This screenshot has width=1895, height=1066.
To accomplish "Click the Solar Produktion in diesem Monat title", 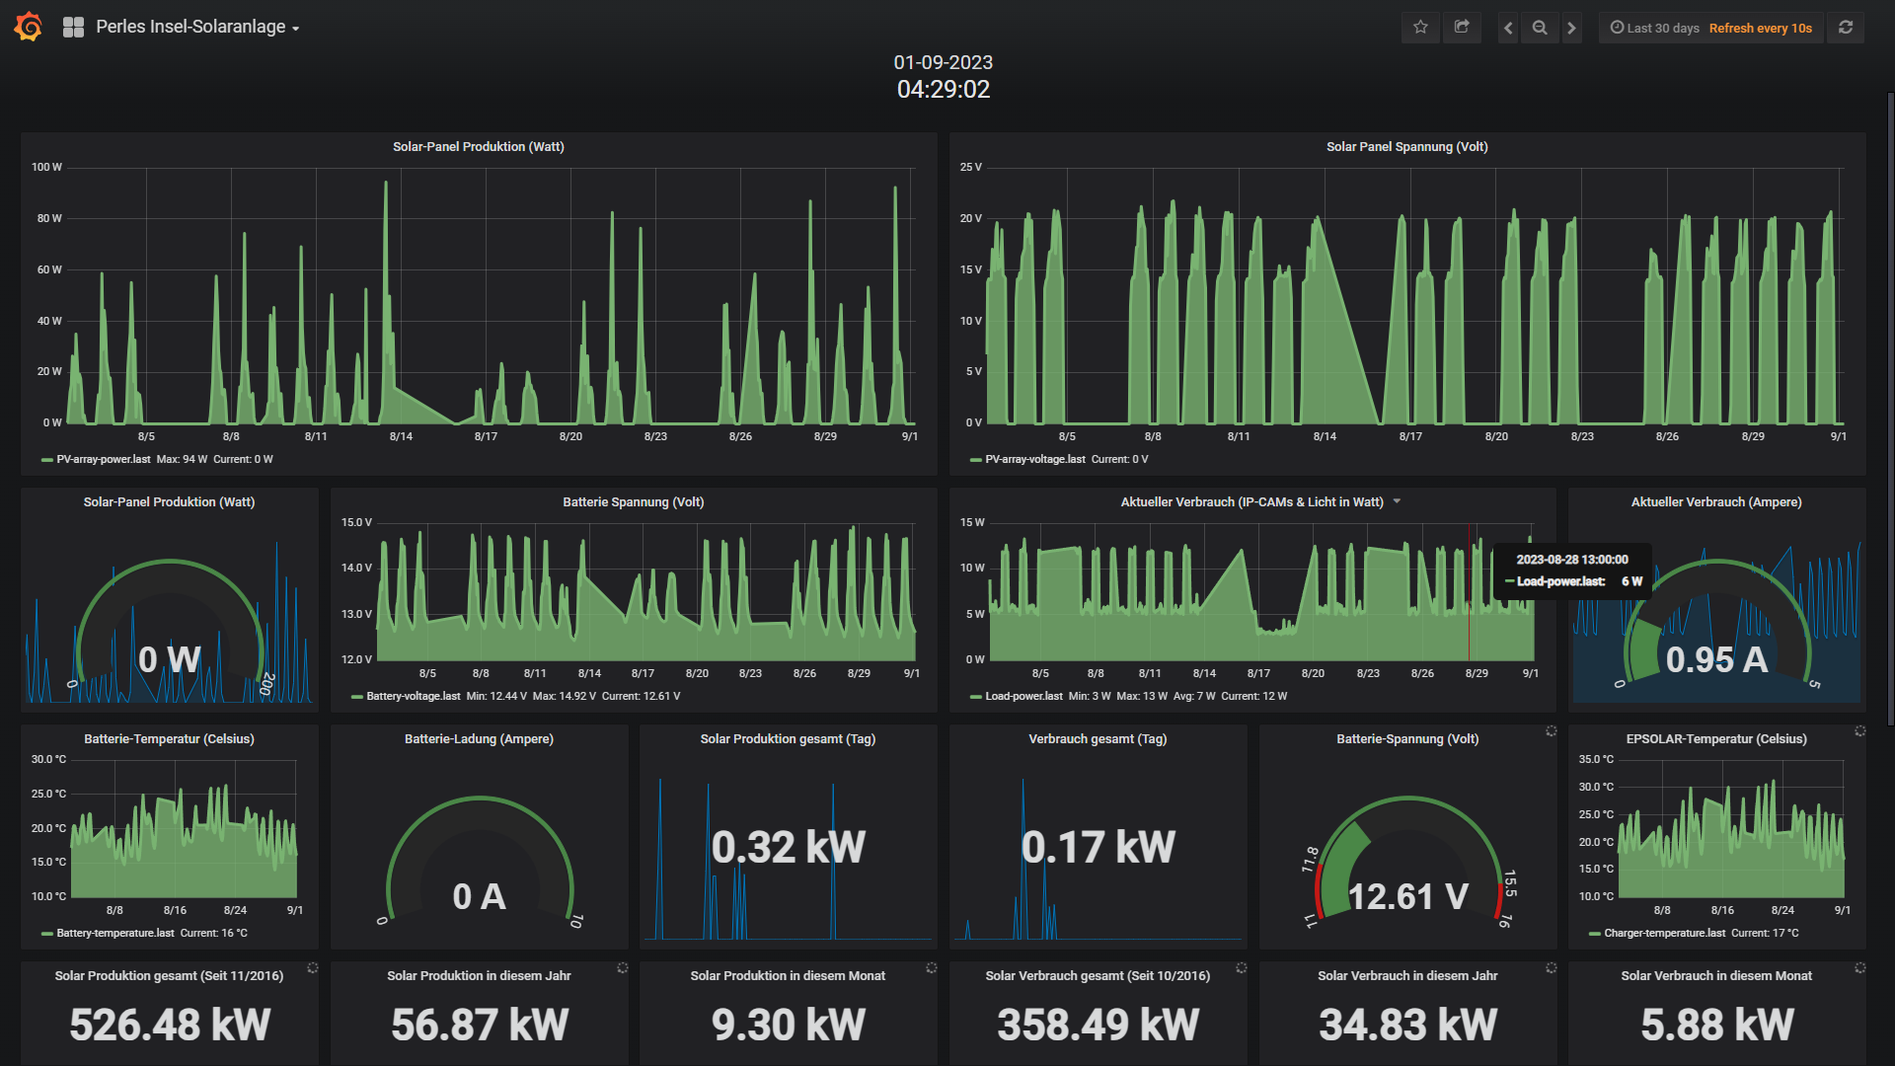I will tap(788, 975).
